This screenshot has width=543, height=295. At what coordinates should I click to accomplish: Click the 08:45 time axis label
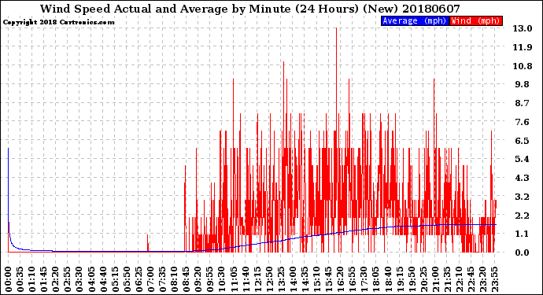(187, 279)
